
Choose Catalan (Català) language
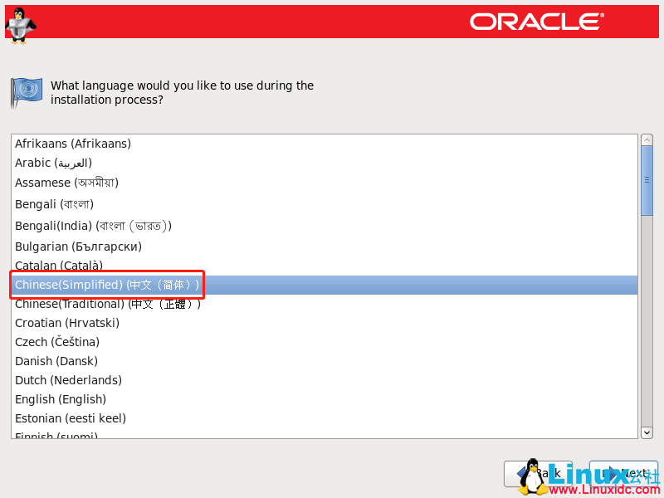click(58, 265)
